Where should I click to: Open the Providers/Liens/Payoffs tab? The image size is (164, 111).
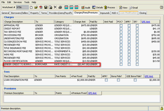tap(61, 13)
